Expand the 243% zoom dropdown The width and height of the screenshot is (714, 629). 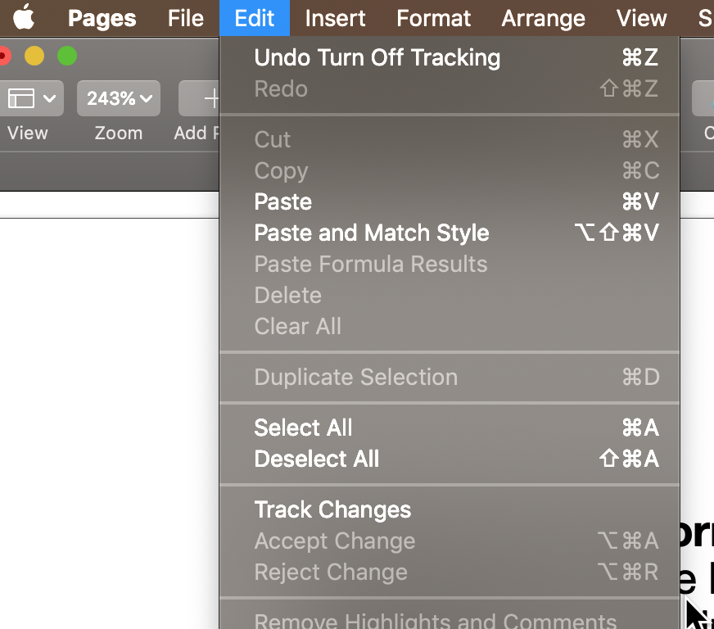click(x=119, y=98)
